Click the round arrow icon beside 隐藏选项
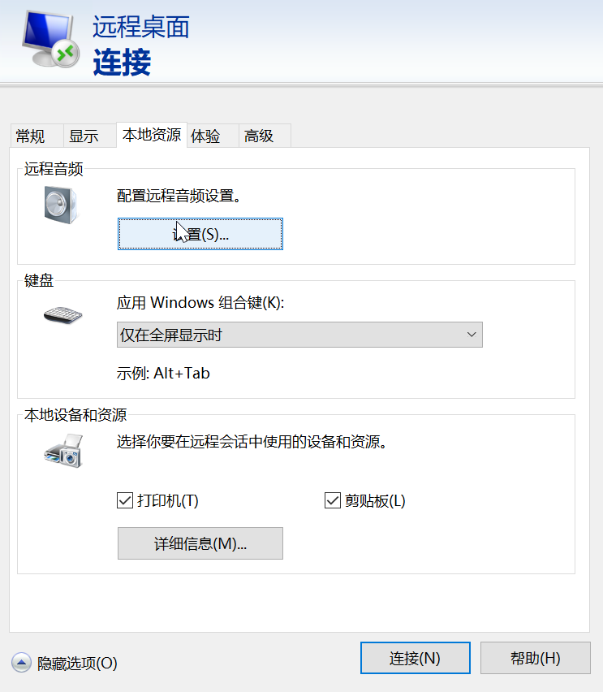 [21, 663]
